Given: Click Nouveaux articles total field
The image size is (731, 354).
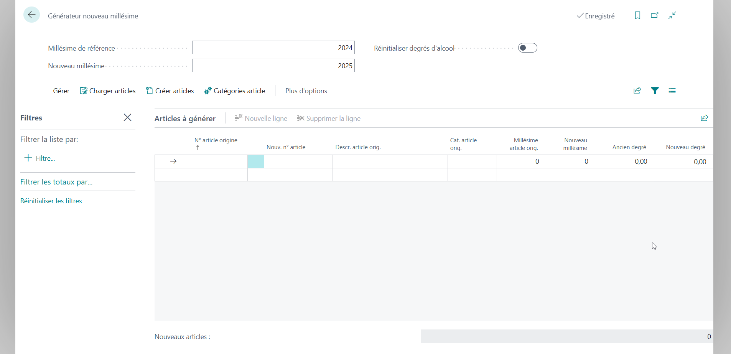Looking at the screenshot, I should (567, 336).
